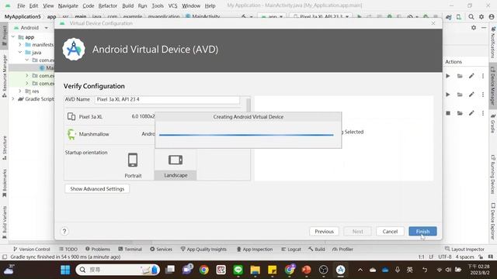
Task: Click the Previous button
Action: [324, 231]
